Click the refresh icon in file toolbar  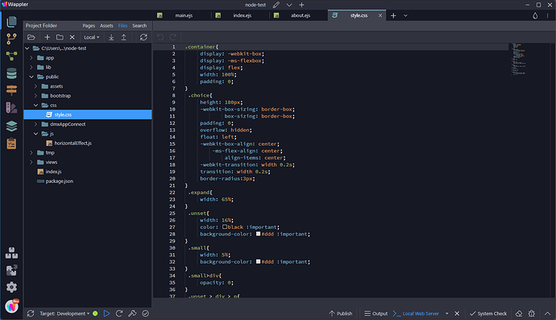[143, 37]
